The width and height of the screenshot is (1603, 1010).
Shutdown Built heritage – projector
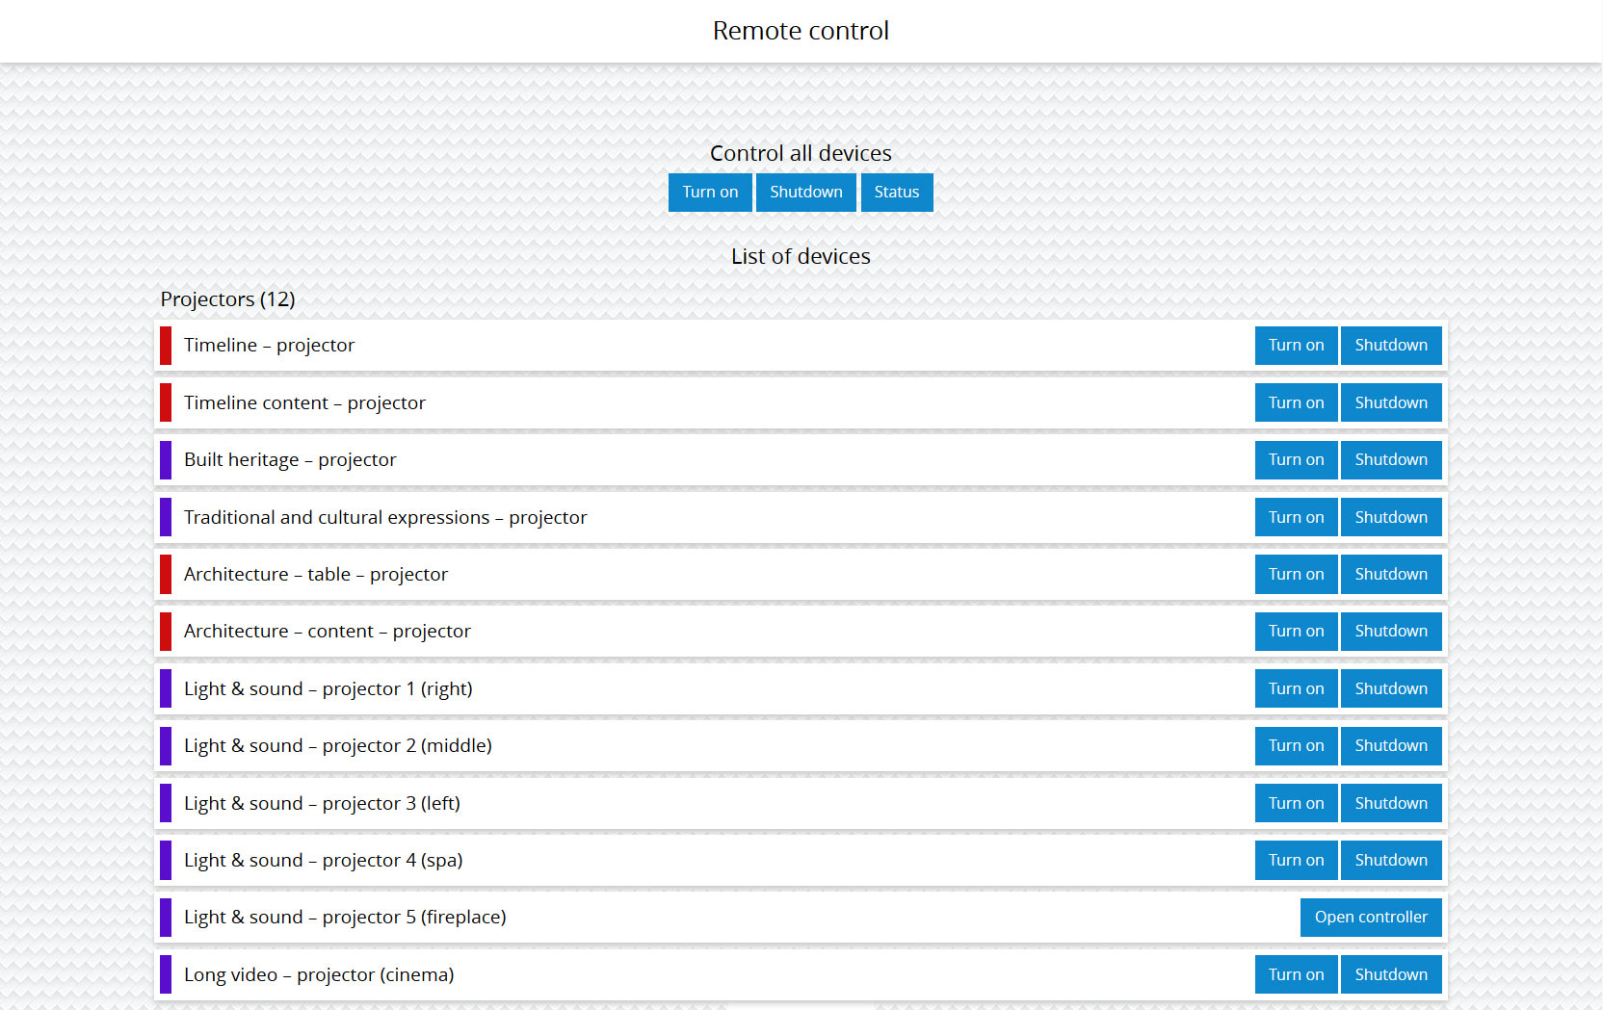[x=1391, y=459]
